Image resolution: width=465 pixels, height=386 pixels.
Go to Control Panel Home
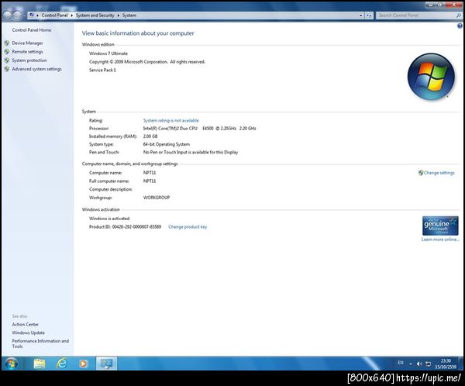tap(32, 30)
